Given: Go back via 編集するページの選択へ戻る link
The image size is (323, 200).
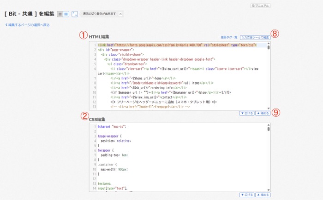Looking at the screenshot, I should coord(27,25).
